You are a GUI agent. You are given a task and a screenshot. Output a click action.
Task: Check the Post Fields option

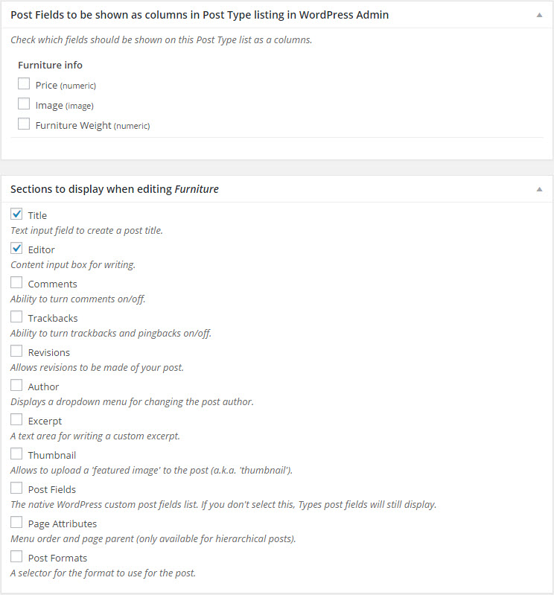[x=16, y=488]
